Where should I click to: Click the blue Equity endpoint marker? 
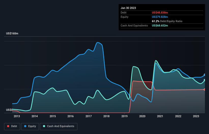pyautogui.click(x=205, y=75)
